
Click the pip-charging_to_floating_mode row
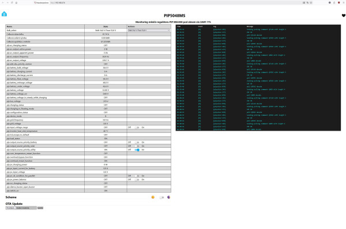click(x=88, y=109)
